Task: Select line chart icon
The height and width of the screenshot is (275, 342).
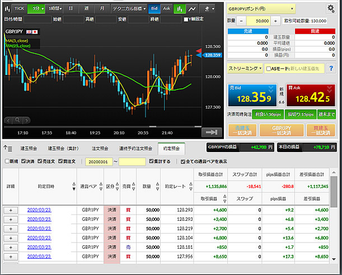Action: (x=192, y=9)
